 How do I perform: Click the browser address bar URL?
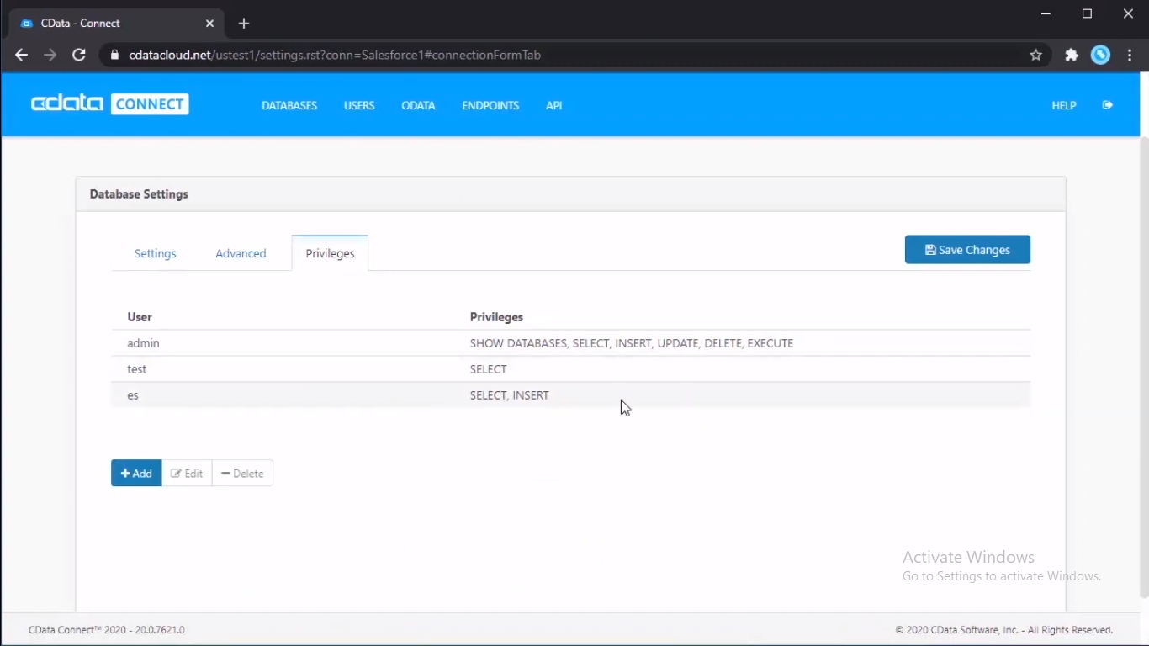(x=335, y=55)
